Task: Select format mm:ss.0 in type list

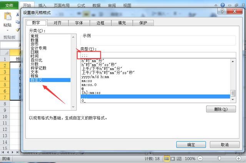Action: coord(155,85)
